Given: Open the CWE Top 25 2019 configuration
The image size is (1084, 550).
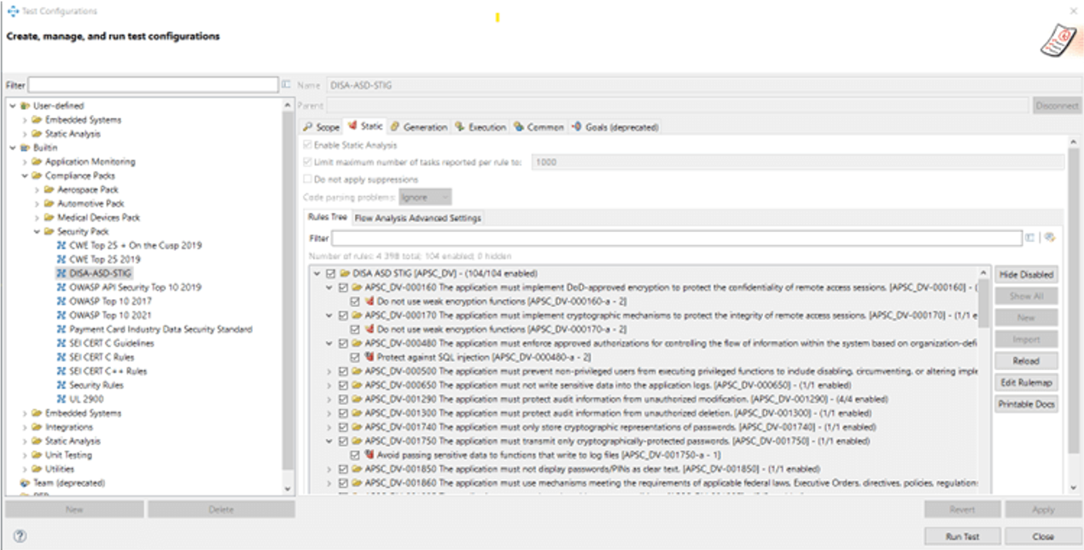Looking at the screenshot, I should click(104, 259).
